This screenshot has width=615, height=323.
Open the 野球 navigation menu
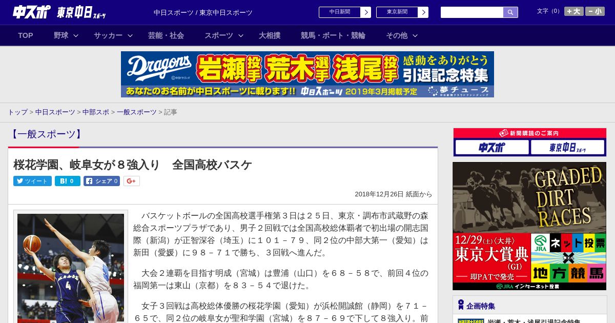(x=61, y=35)
